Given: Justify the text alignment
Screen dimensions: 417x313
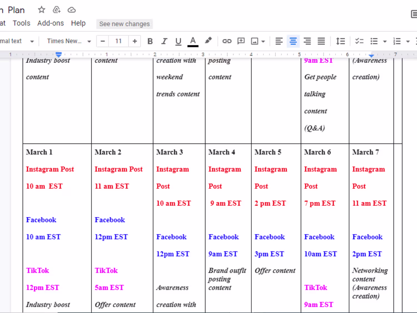Looking at the screenshot, I should [321, 41].
